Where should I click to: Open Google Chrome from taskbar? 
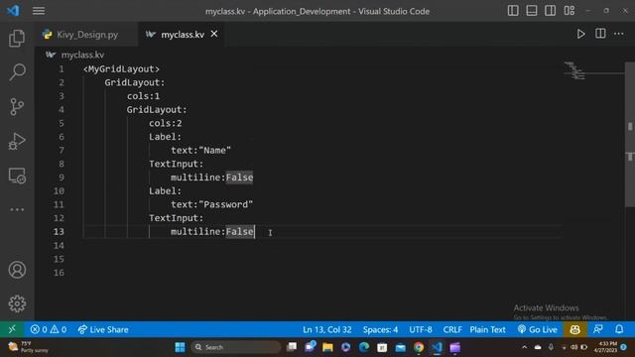[419, 347]
